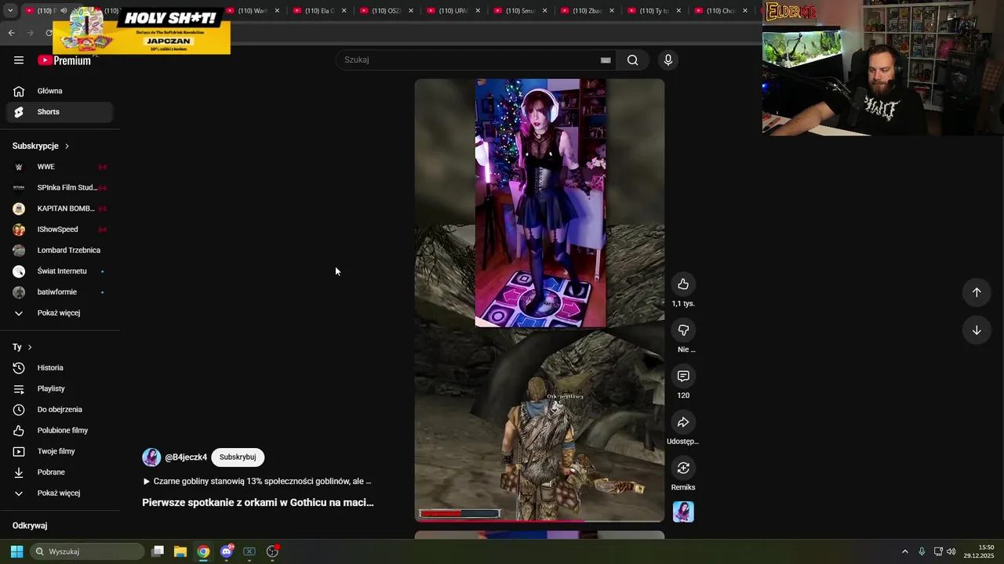Click the sound source thumbnail below Remiks
This screenshot has height=564, width=1004.
pyautogui.click(x=683, y=512)
